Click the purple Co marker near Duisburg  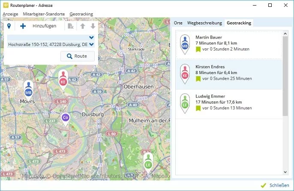click(x=65, y=117)
